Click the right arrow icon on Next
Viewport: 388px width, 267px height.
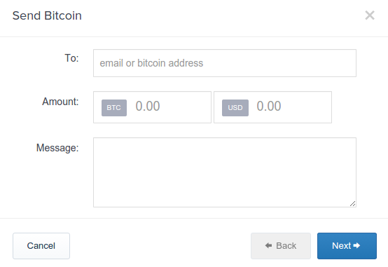[356, 245]
